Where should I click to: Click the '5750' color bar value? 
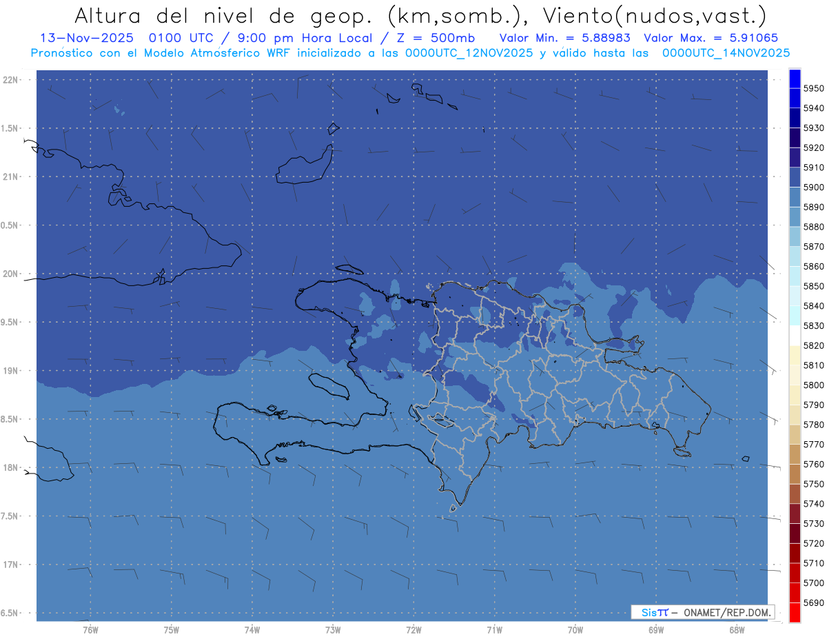point(813,484)
